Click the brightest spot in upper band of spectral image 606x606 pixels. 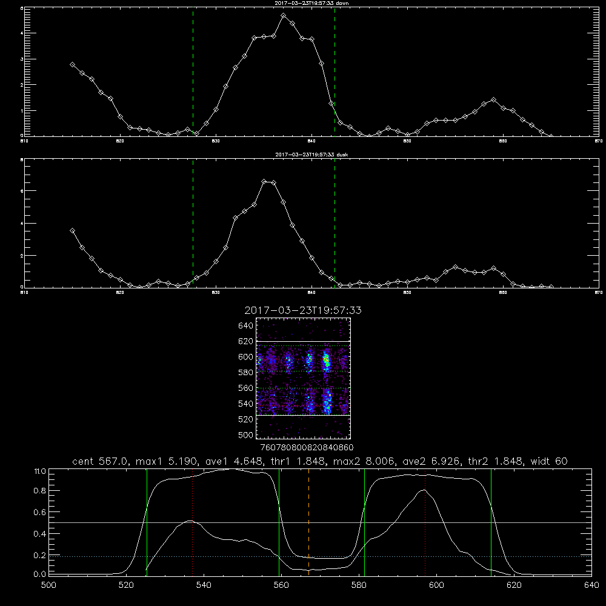click(x=327, y=360)
